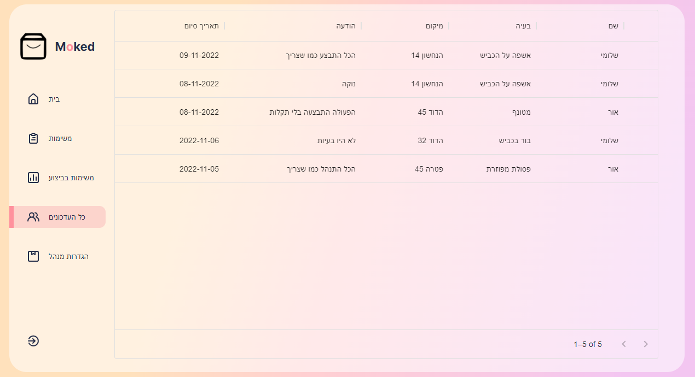The image size is (695, 377).
Task: Click the message הכל התבצע כמו שצריך
Action: click(321, 55)
